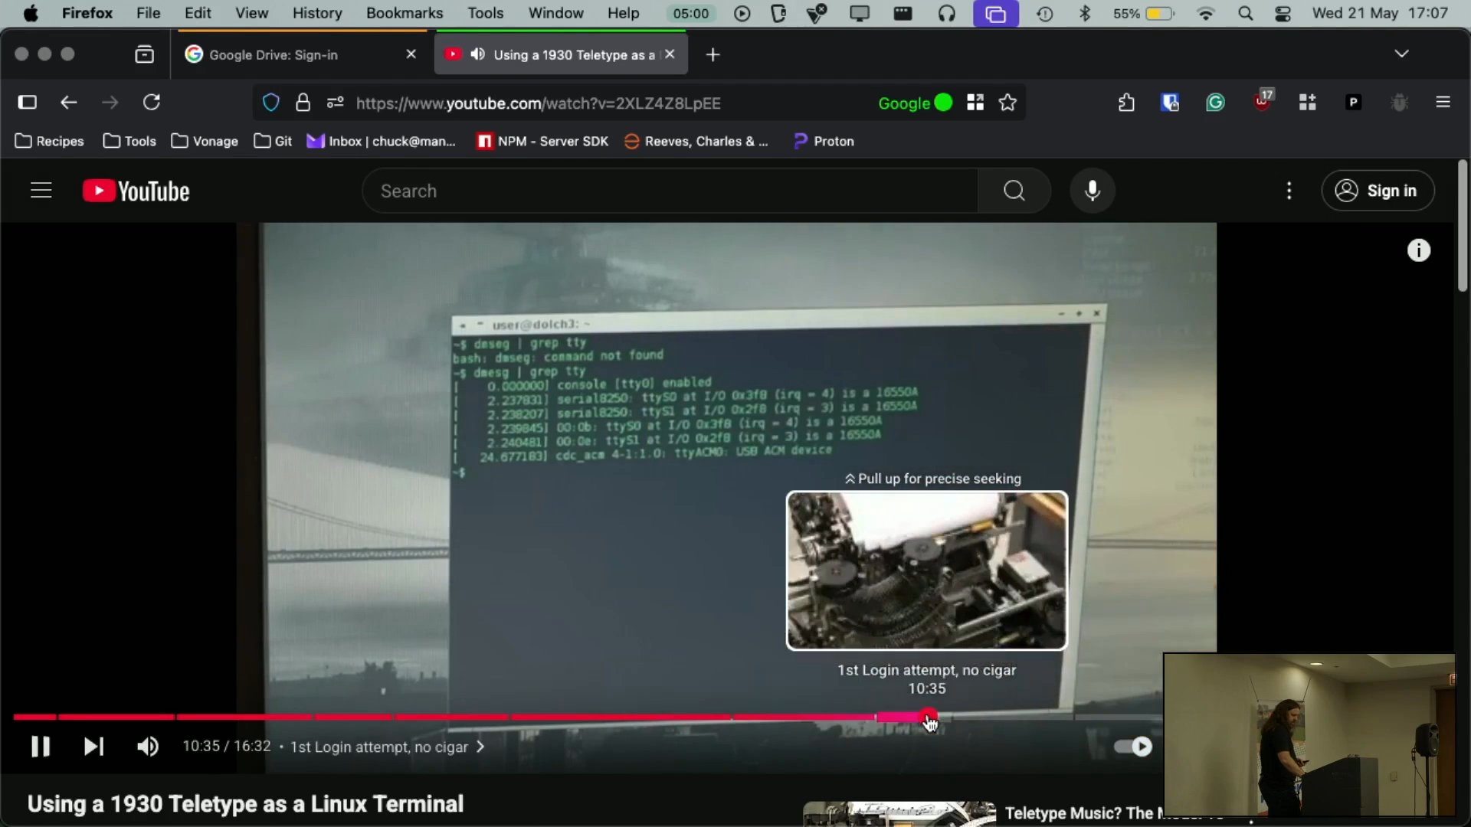The height and width of the screenshot is (827, 1471).
Task: Reload the current page
Action: click(152, 103)
